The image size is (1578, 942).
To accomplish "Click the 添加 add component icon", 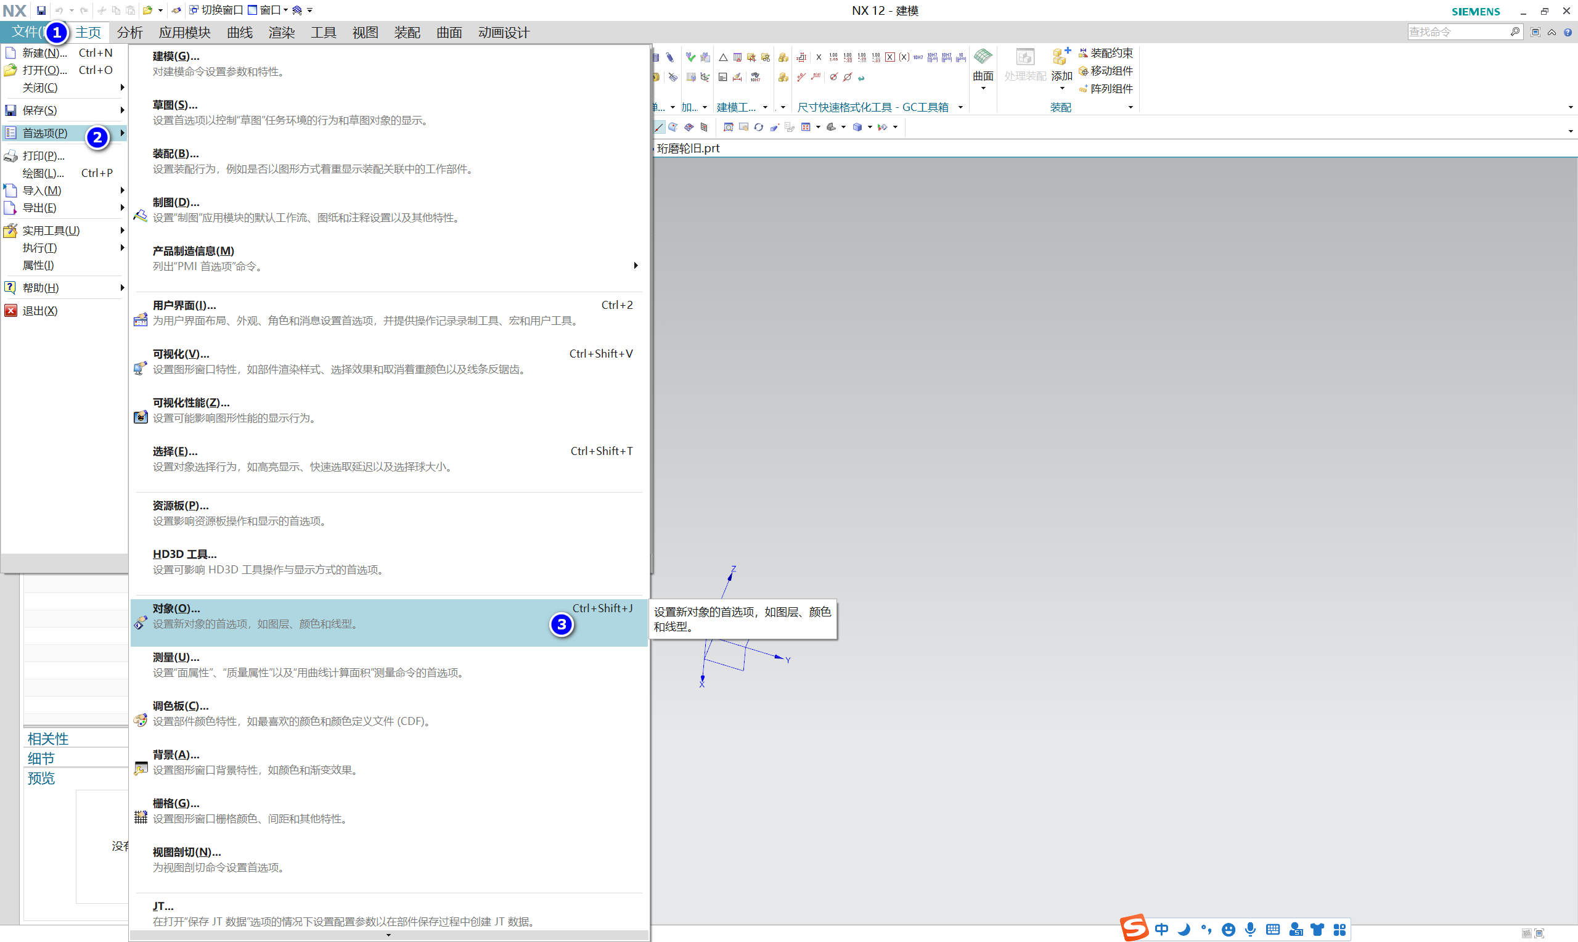I will (x=1061, y=57).
